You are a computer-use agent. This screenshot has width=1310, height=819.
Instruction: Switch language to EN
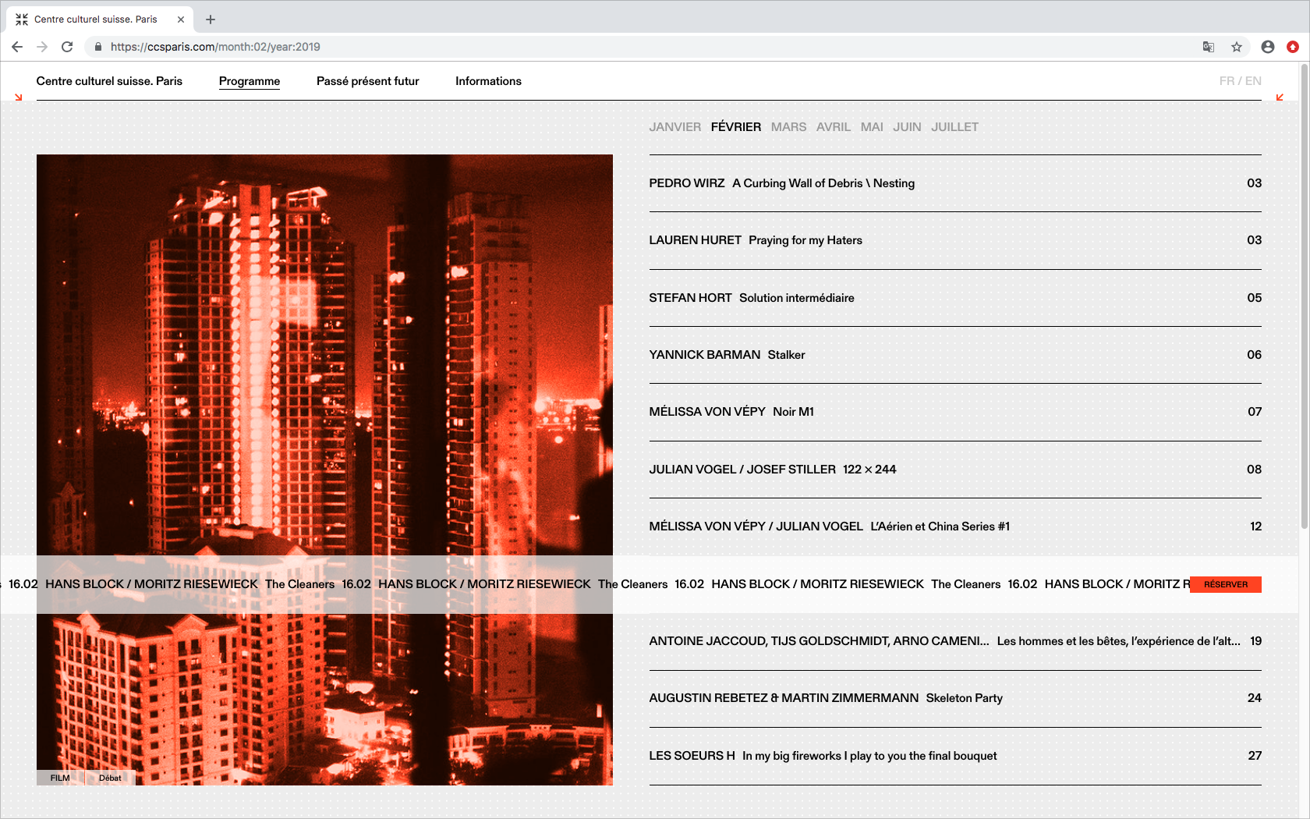point(1253,81)
